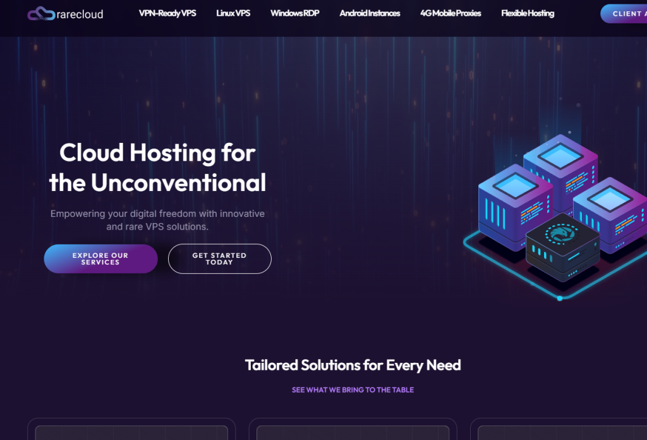Click the dark server with eagle emblem
The image size is (647, 440).
point(562,247)
